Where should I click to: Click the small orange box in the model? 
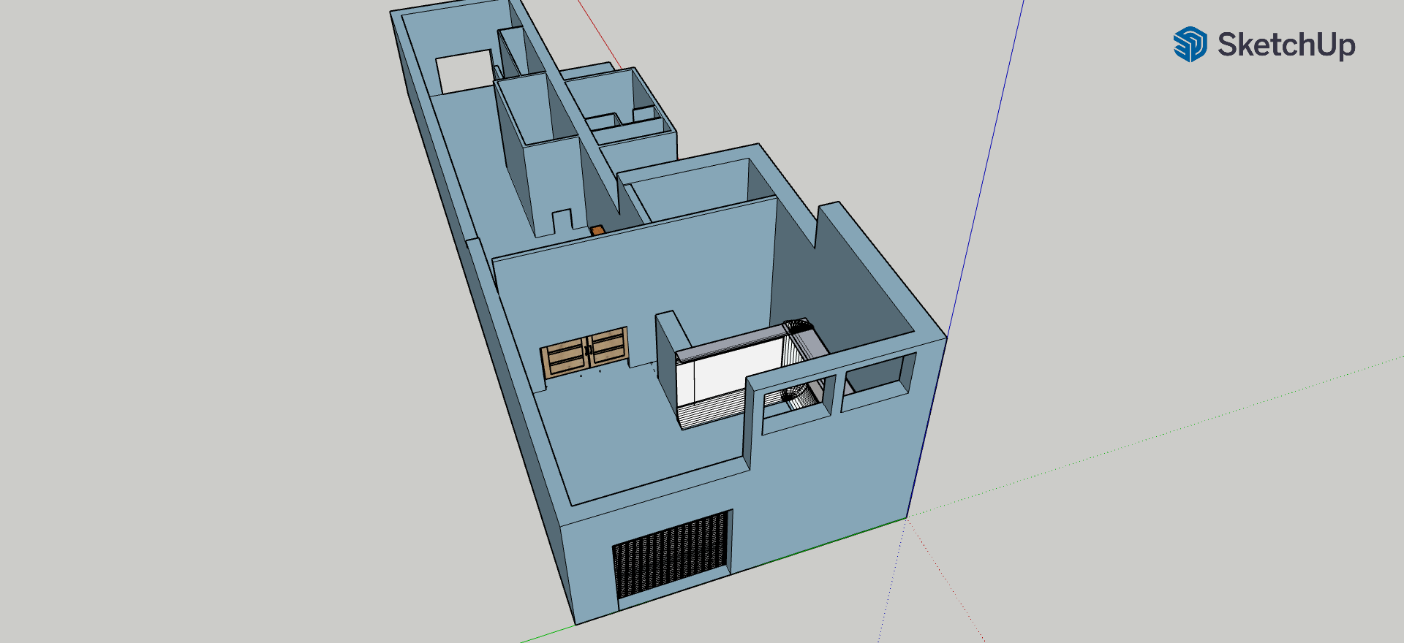(597, 230)
